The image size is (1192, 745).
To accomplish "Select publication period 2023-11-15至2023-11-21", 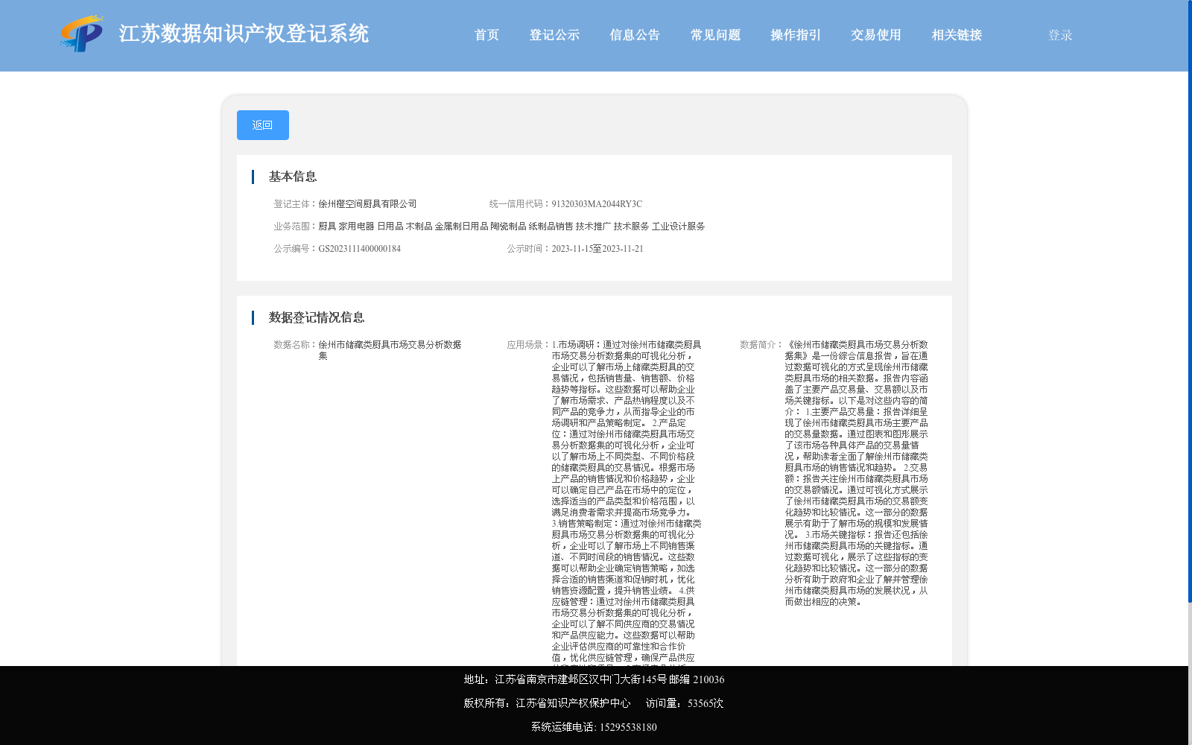I will pos(597,249).
